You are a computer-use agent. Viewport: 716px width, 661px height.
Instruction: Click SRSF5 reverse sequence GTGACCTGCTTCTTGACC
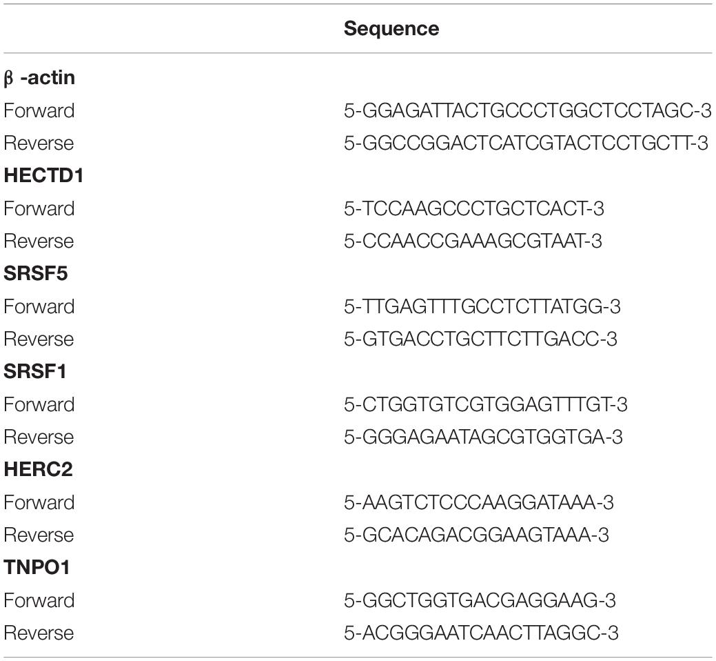coord(480,339)
